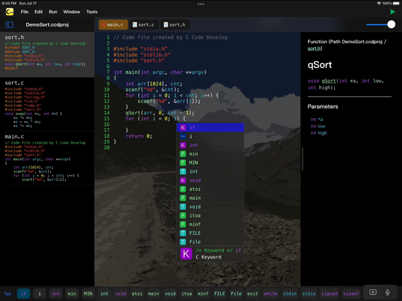Tap the 'if' chip in bottom suggestion bar
This screenshot has width=402, height=301.
coord(24,294)
